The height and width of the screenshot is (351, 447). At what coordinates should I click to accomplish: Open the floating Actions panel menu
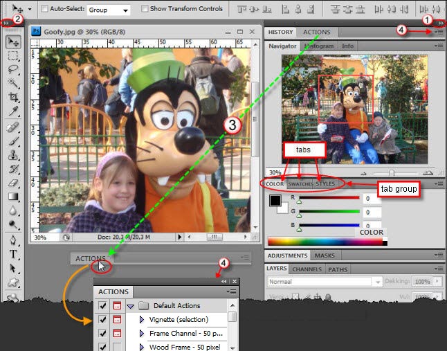click(x=231, y=291)
